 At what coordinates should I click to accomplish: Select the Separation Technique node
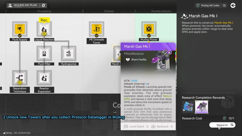tap(20, 78)
